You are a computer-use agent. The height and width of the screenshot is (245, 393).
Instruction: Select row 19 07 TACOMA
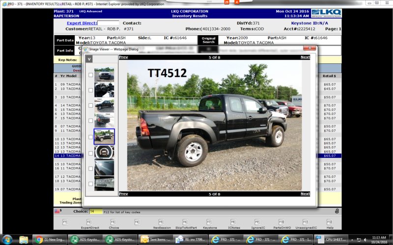click(x=68, y=189)
